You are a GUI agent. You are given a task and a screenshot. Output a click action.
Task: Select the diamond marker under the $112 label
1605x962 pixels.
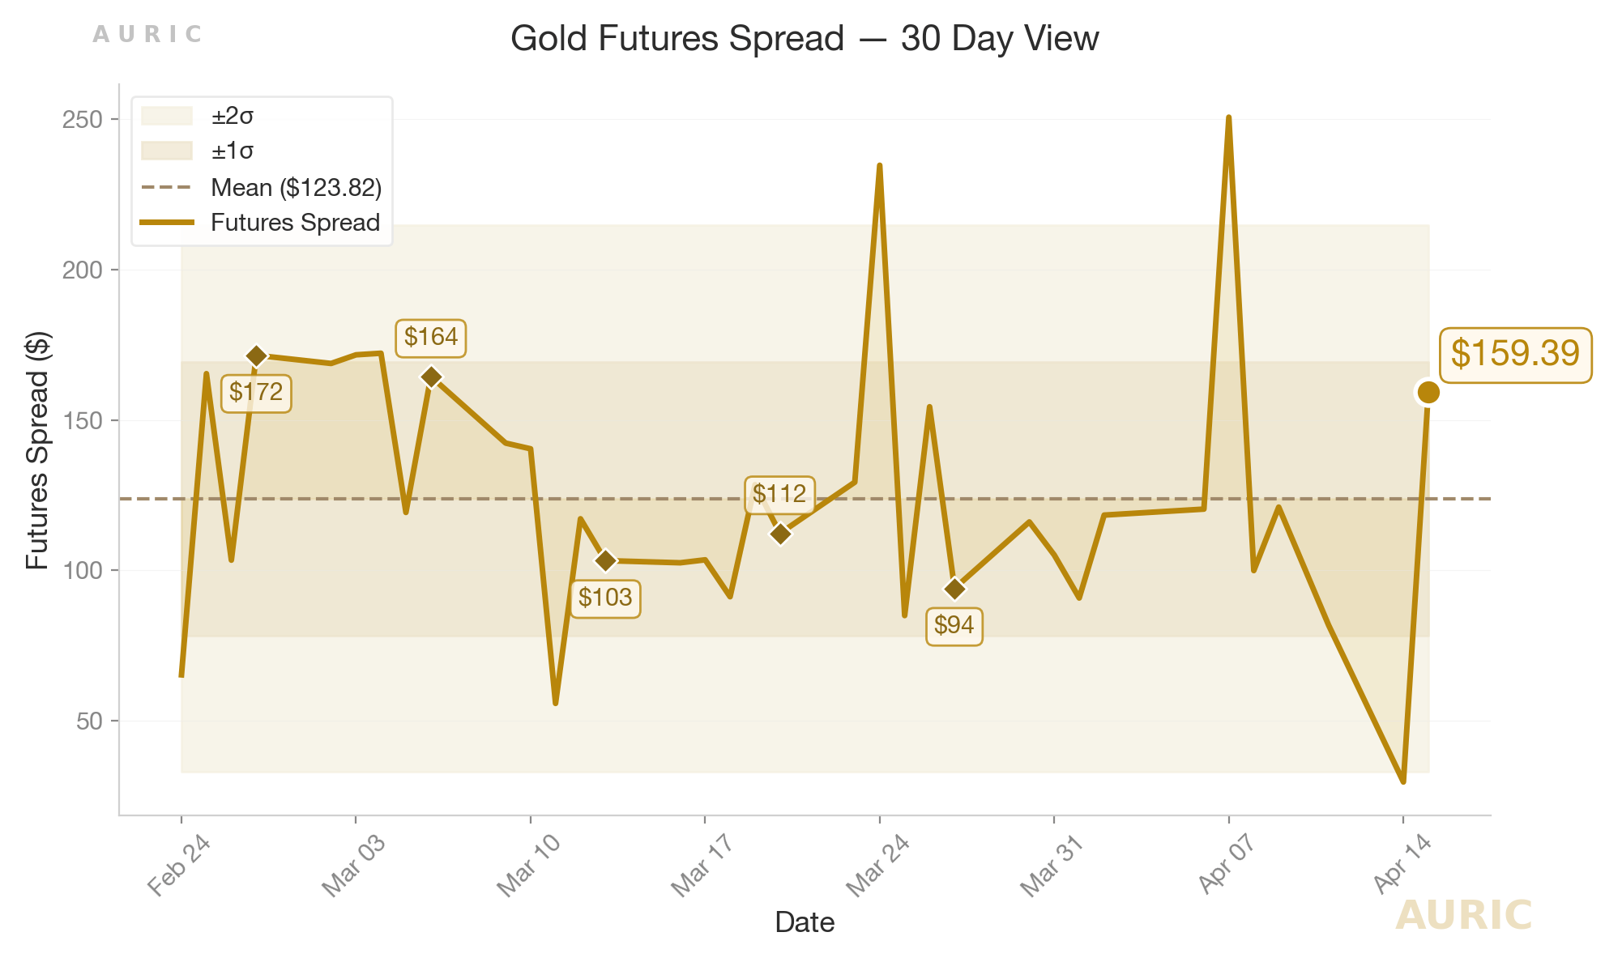click(780, 534)
